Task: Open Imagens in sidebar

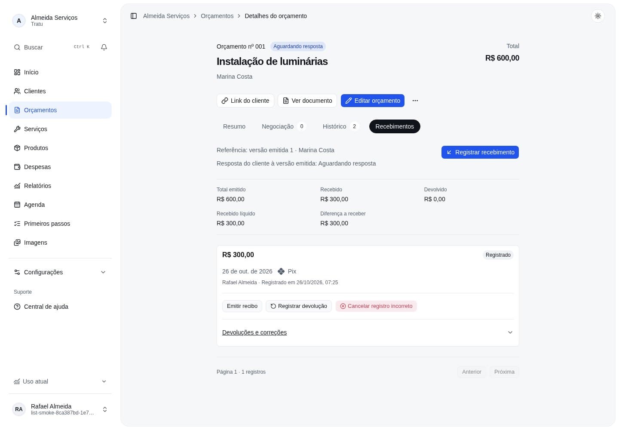Action: [60, 243]
